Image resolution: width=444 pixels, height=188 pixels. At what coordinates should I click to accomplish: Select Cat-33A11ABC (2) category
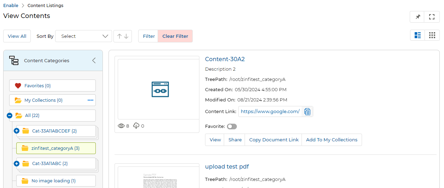[x=56, y=163]
